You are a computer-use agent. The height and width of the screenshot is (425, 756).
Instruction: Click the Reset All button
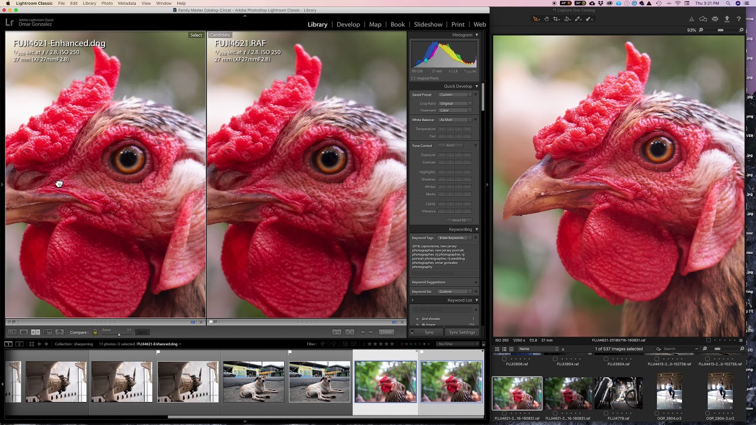pos(459,220)
